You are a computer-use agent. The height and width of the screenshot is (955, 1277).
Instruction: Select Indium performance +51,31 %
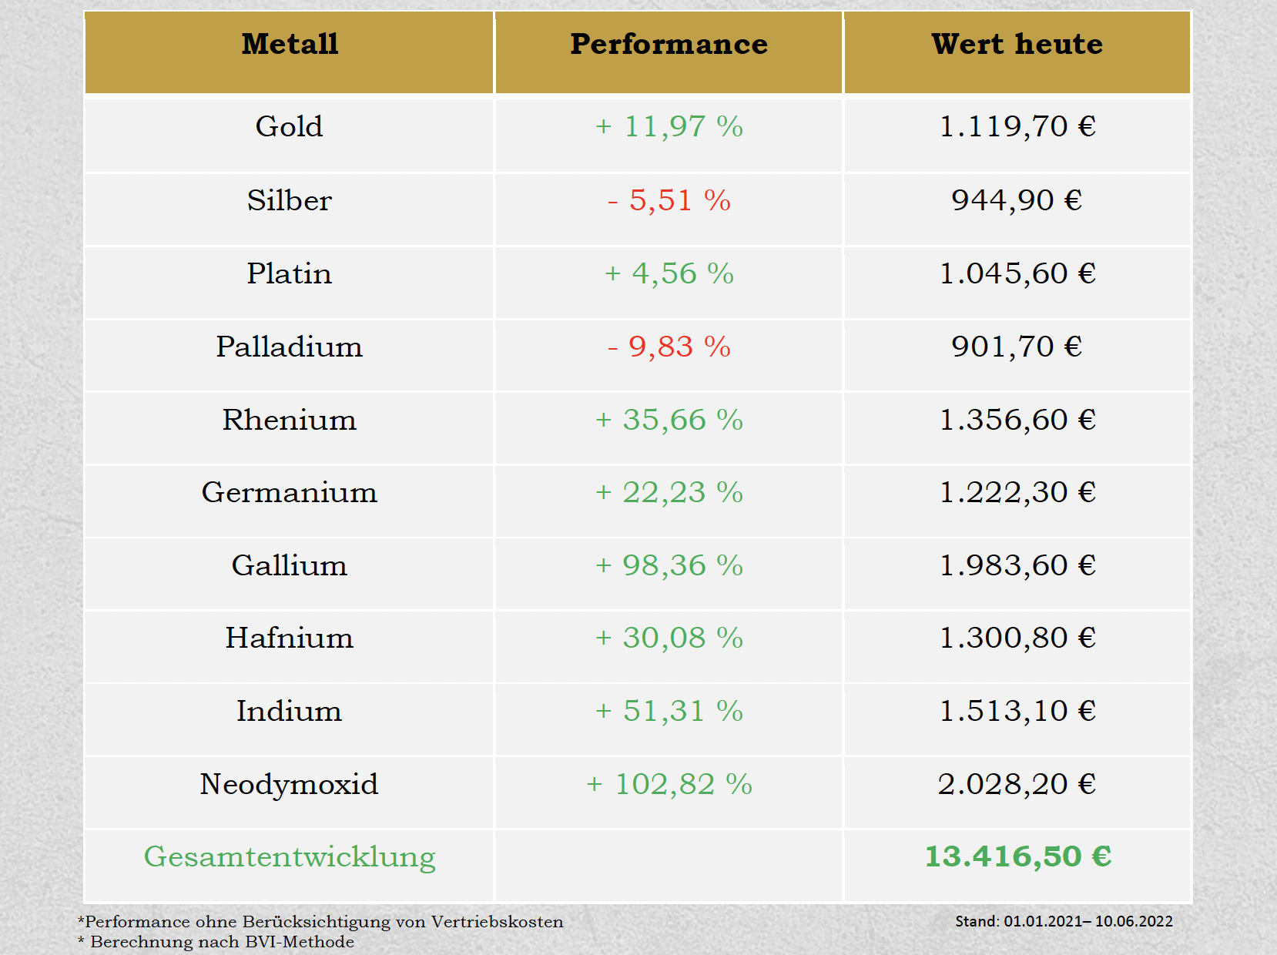click(669, 711)
